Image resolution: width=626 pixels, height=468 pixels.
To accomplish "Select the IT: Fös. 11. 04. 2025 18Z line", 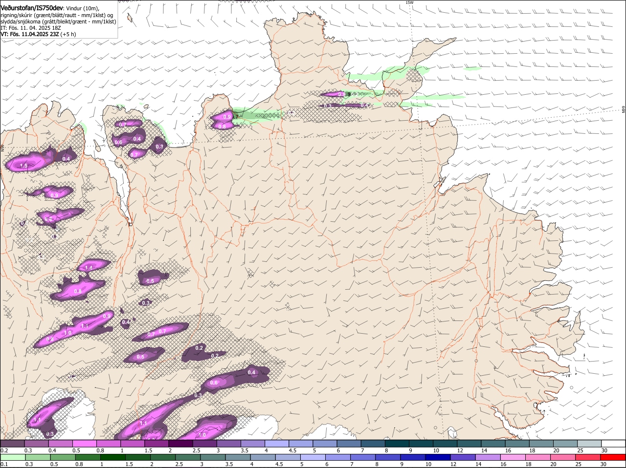I will (31, 28).
